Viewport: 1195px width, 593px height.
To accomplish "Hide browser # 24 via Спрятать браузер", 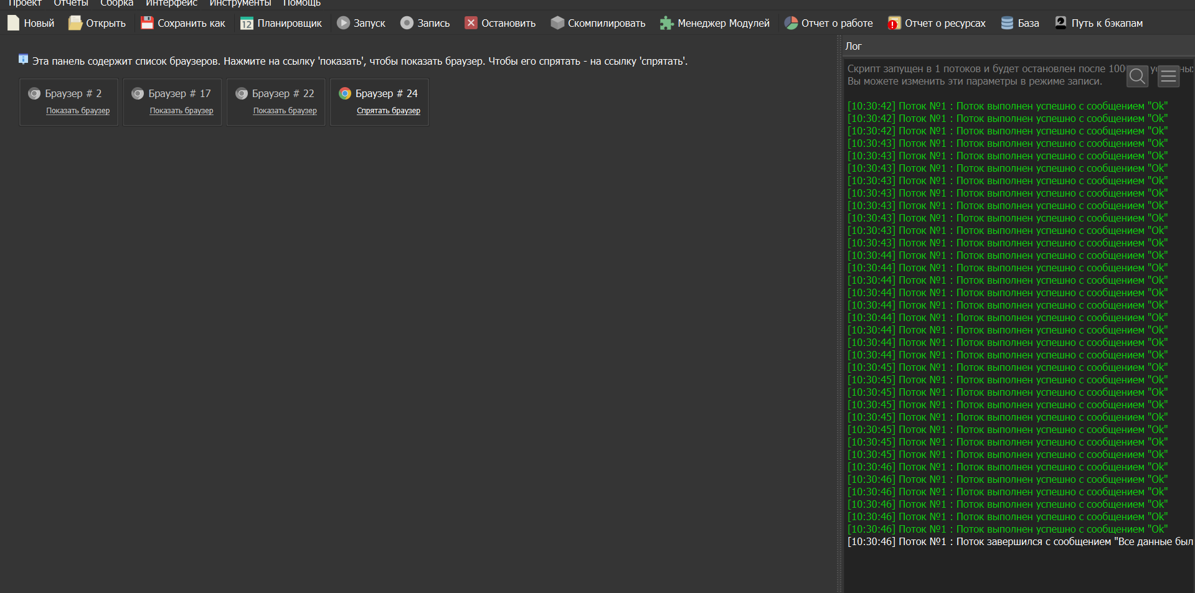I will pyautogui.click(x=388, y=111).
